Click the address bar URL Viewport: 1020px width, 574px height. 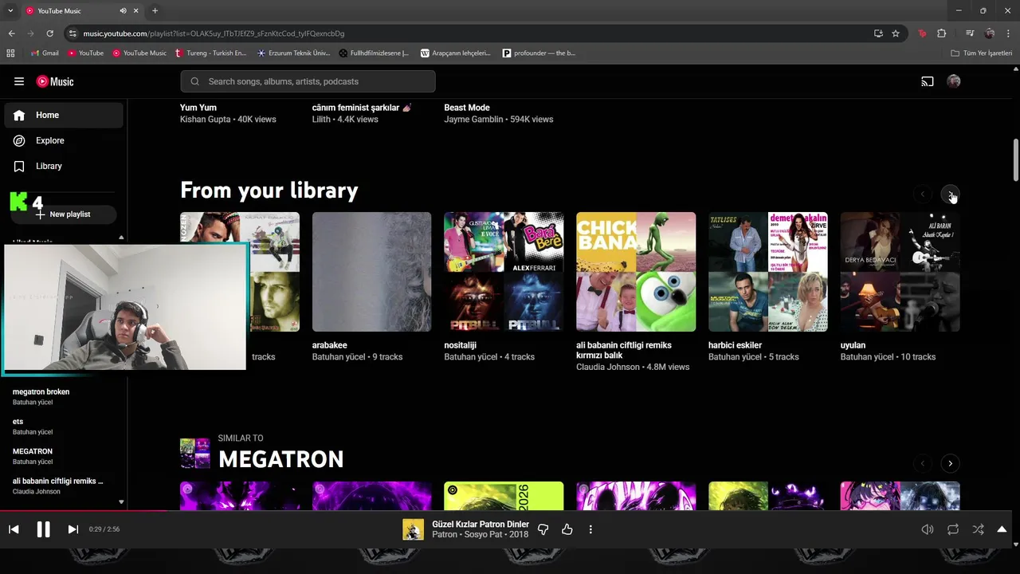[214, 33]
